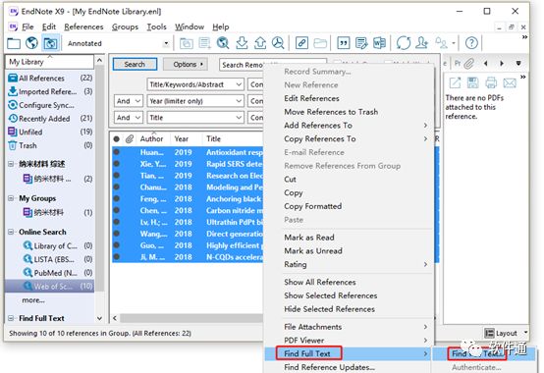This screenshot has width=544, height=373.
Task: Click the Options button
Action: (188, 64)
